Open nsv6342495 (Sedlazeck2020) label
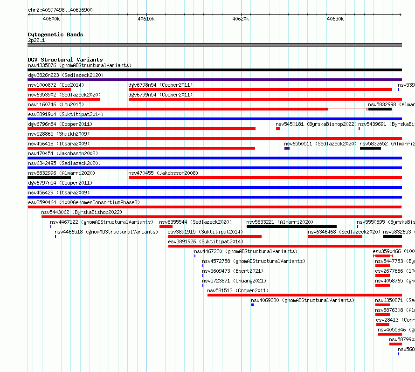Screen dimensions: 415x372 click(x=64, y=163)
